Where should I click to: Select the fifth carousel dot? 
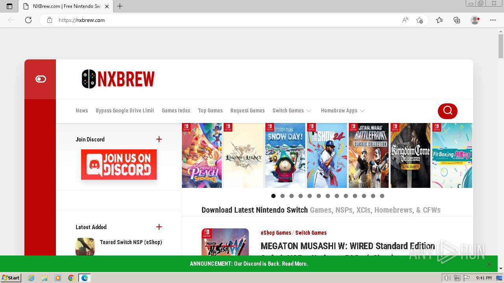click(309, 196)
